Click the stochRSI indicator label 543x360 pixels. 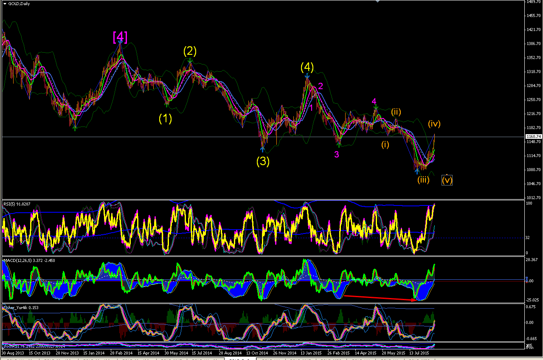point(34,346)
